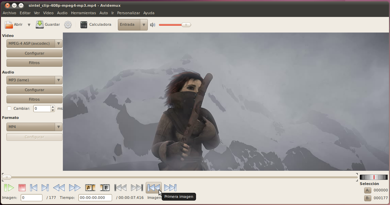This screenshot has height=205, width=390.
Task: Click the "Selección" label
Action: coord(369,184)
